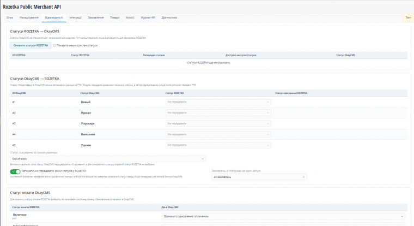This screenshot has width=414, height=226.
Task: Open action dropdown for Оплачено payment status
Action: coord(283,217)
